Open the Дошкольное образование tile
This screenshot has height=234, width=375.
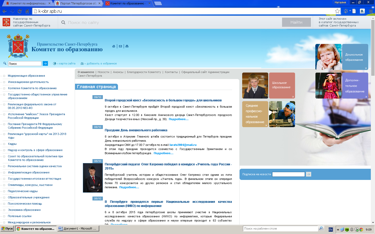click(x=355, y=57)
